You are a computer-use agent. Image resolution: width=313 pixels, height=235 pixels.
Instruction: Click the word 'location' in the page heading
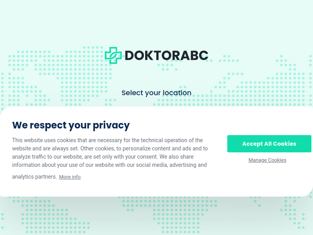[x=177, y=93]
